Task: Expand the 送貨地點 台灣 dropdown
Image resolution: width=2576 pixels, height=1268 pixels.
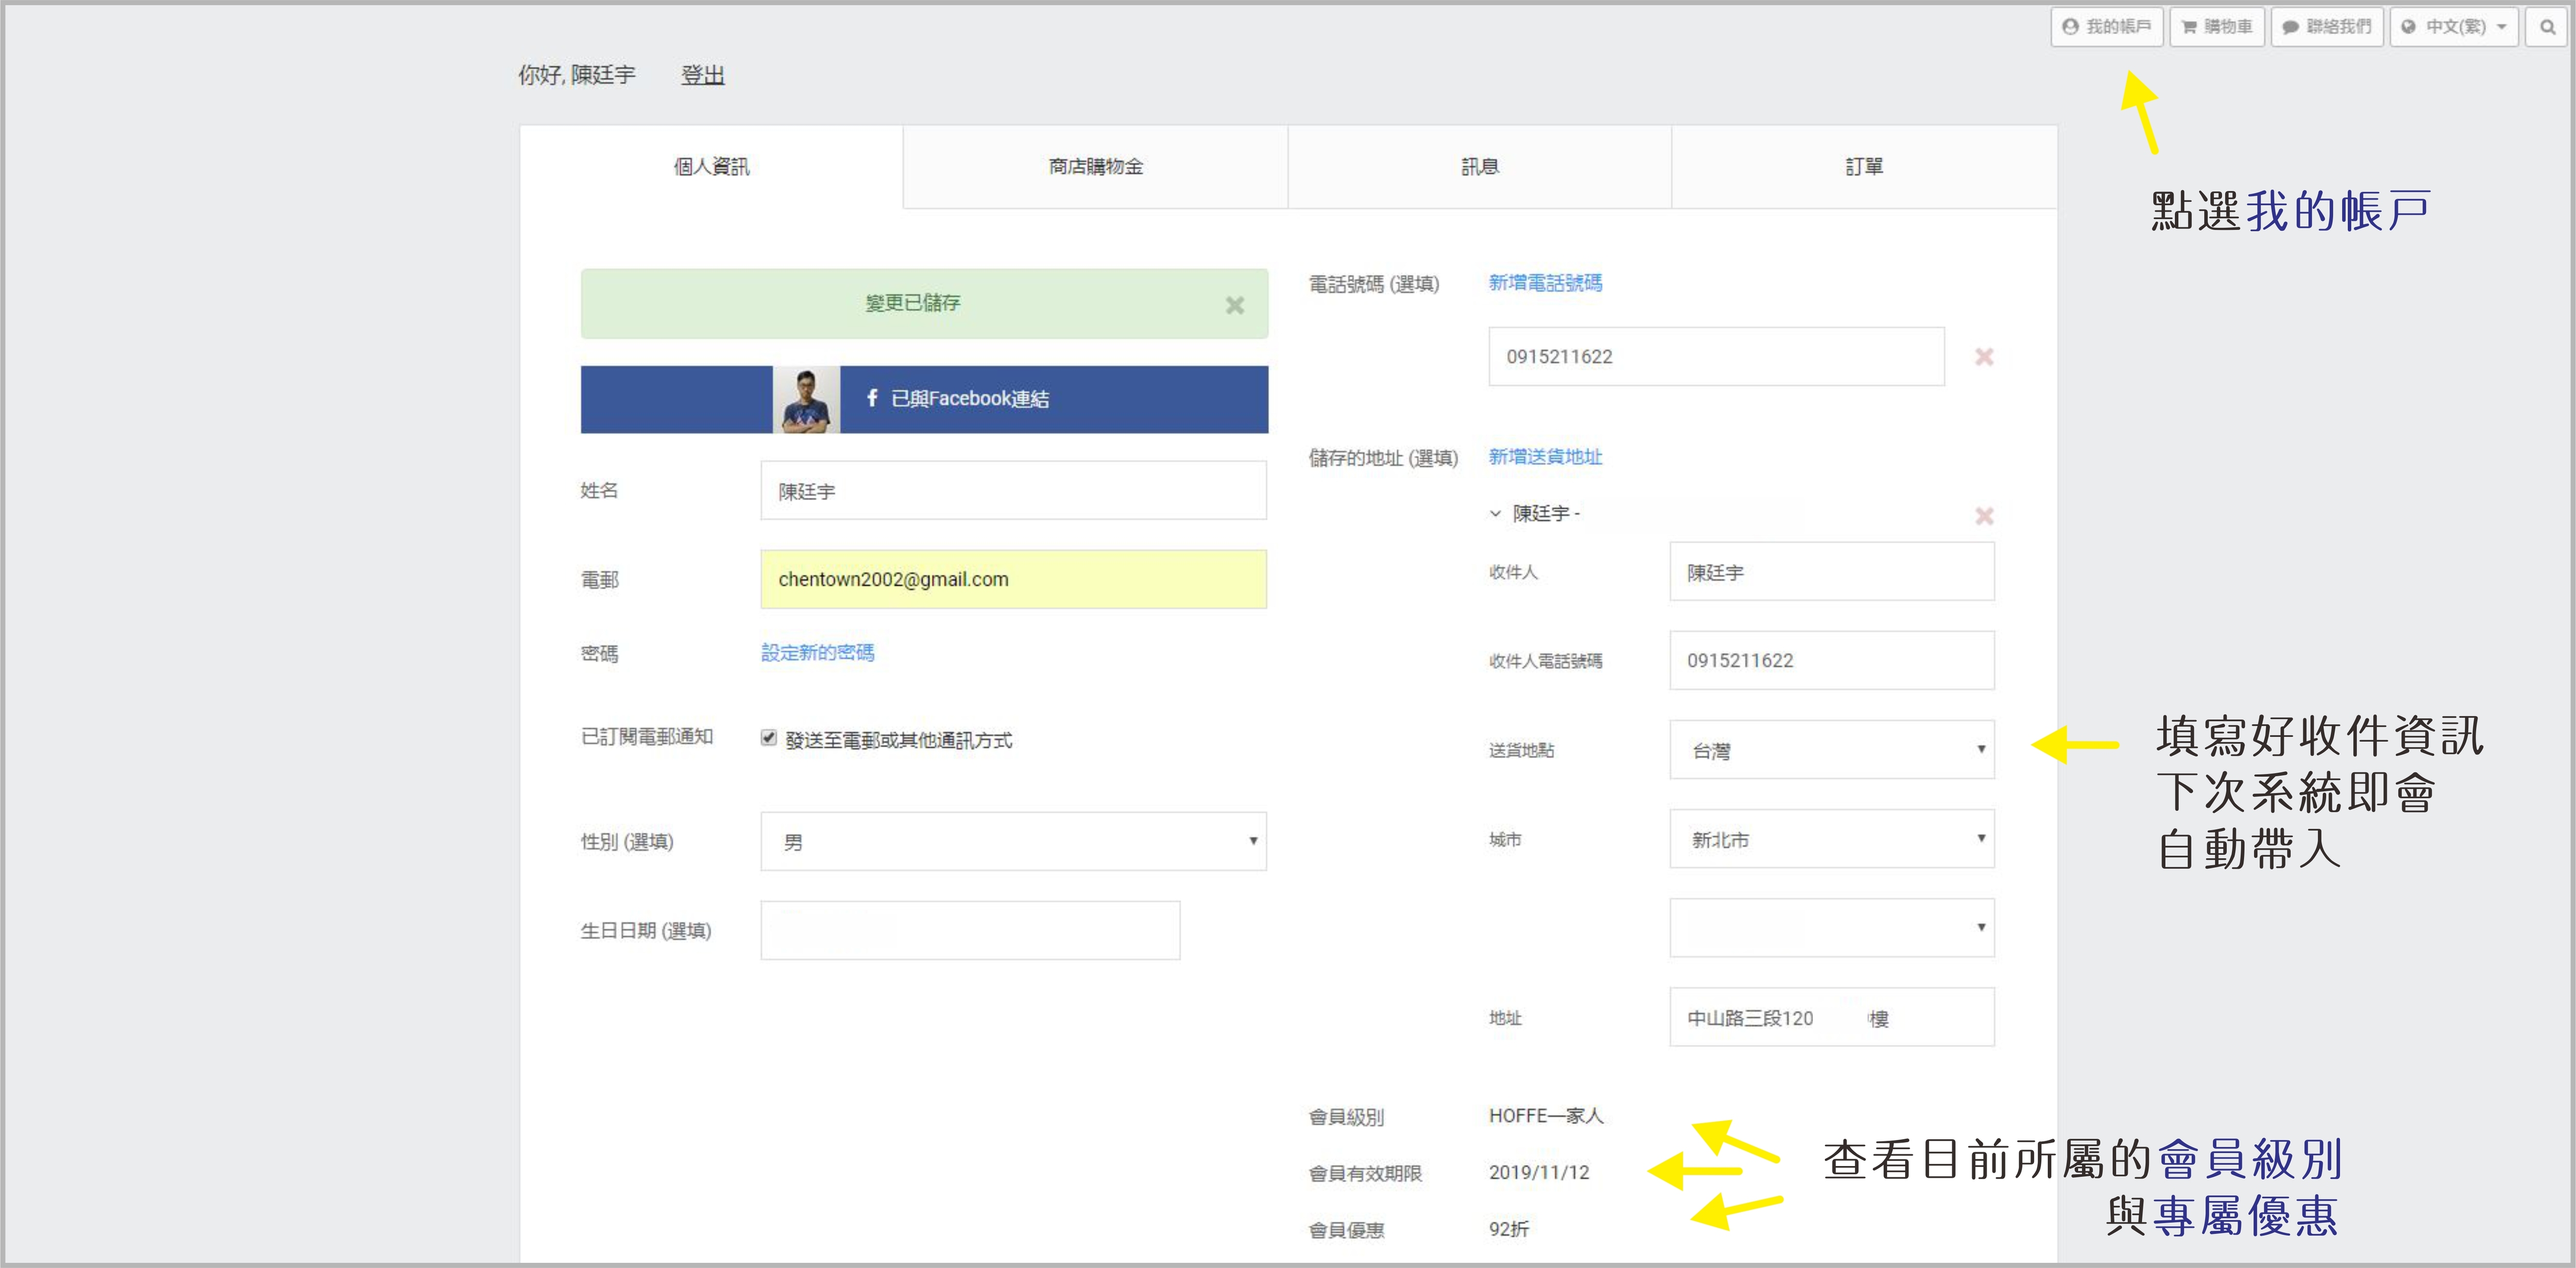Action: click(x=1830, y=750)
